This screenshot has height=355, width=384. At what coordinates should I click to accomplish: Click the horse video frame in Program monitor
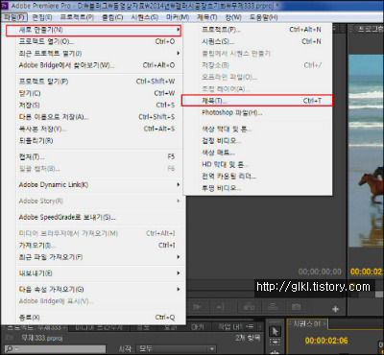pos(366,151)
